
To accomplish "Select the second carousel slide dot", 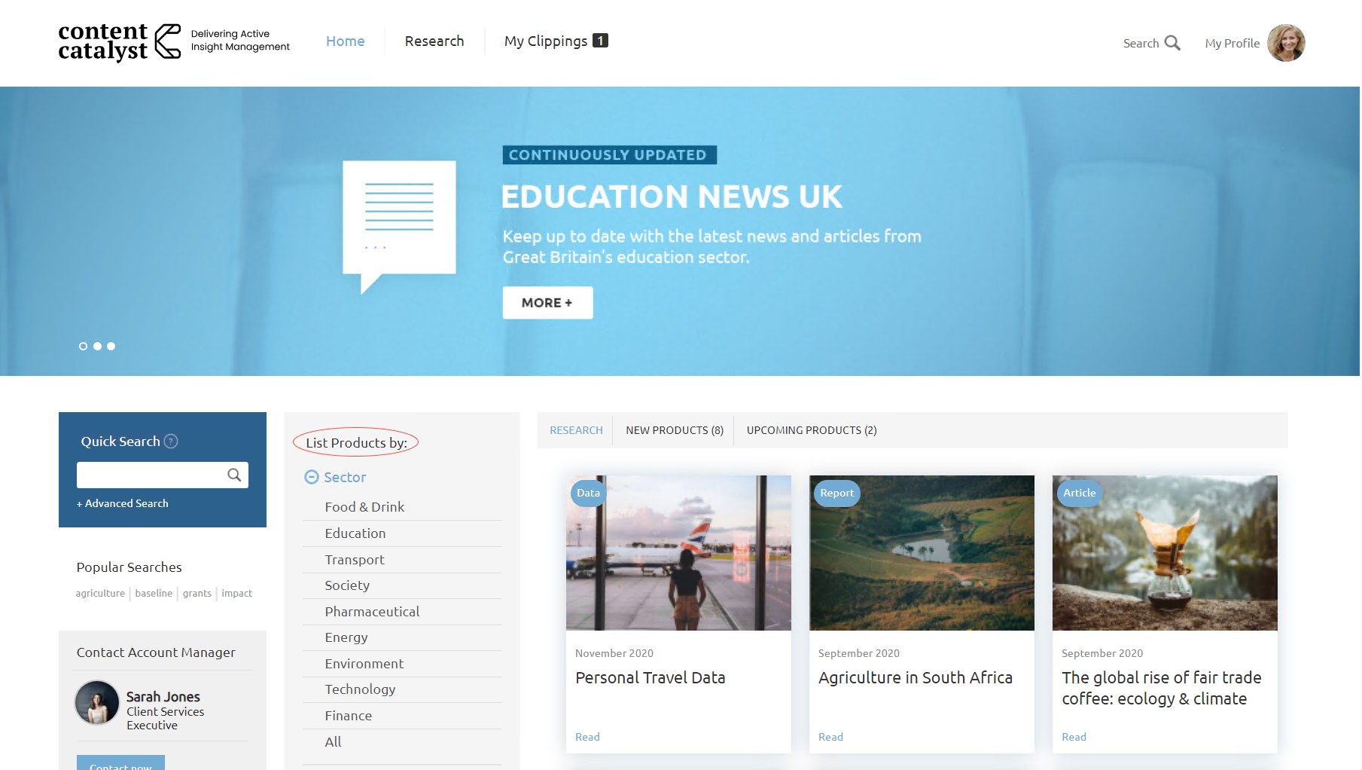I will (97, 347).
